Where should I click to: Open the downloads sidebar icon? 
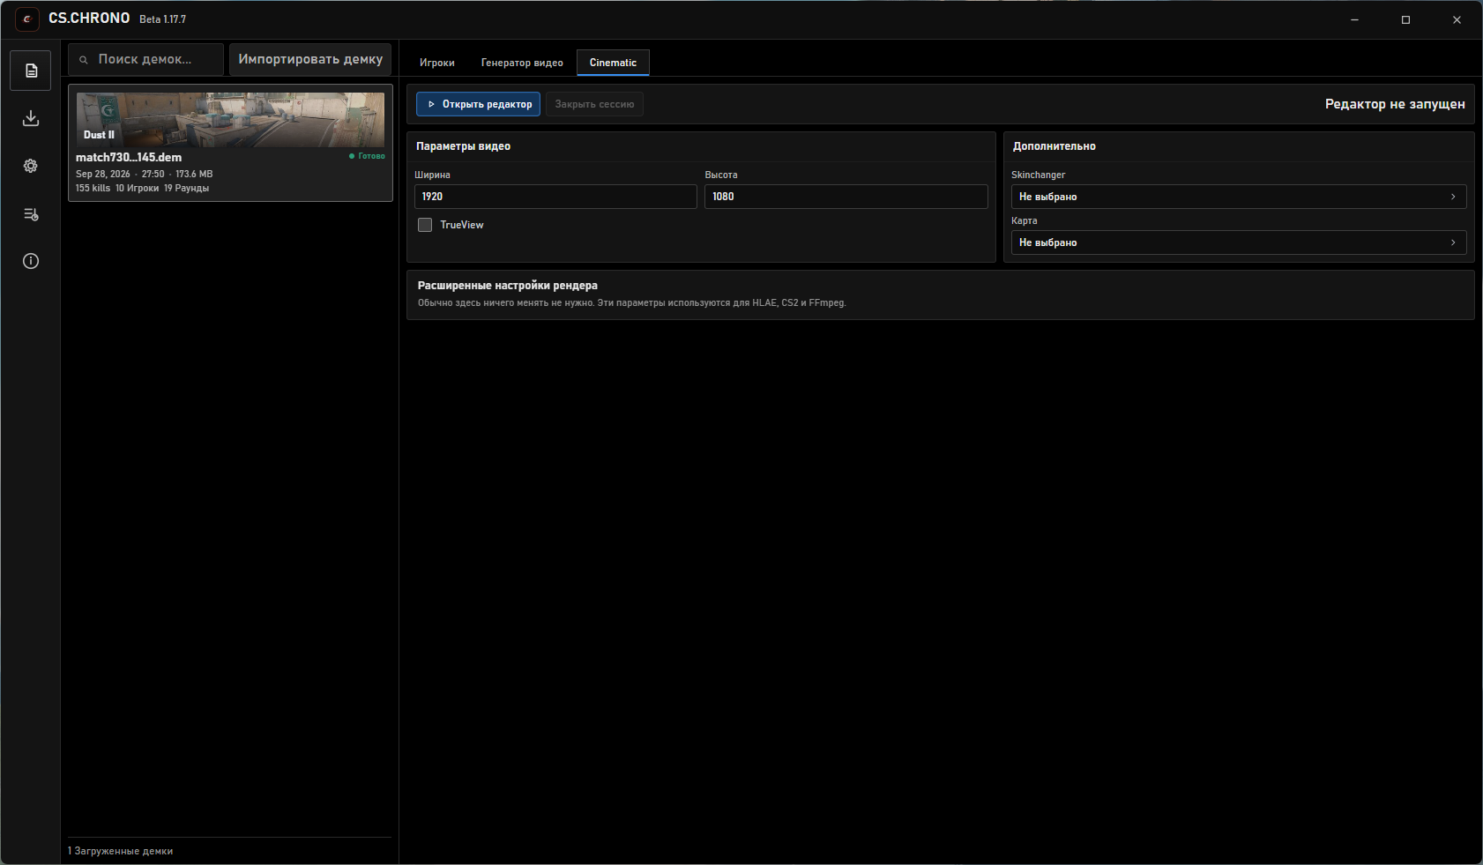click(31, 118)
